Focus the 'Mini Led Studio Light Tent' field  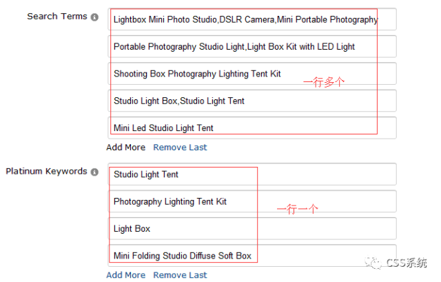pyautogui.click(x=252, y=128)
